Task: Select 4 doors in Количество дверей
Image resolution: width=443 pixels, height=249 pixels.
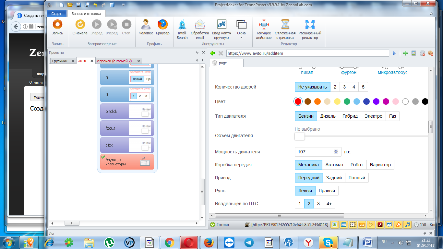Action: coord(354,87)
